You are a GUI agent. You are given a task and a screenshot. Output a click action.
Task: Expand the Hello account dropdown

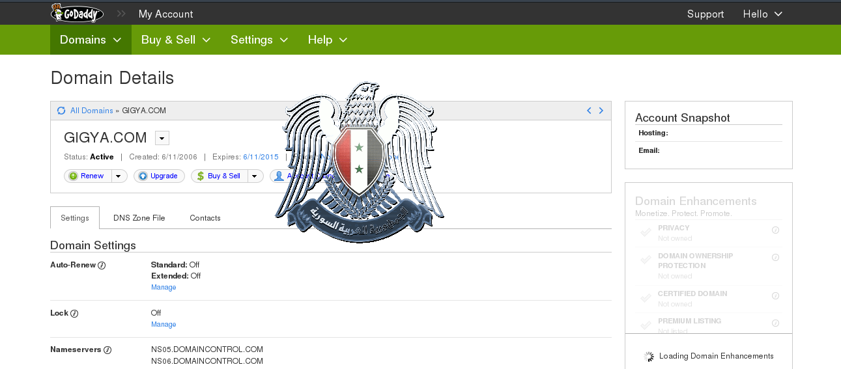coord(763,14)
